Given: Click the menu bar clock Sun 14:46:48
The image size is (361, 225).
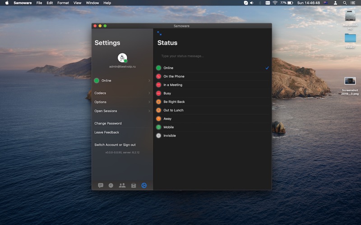Looking at the screenshot, I should tap(308, 3).
